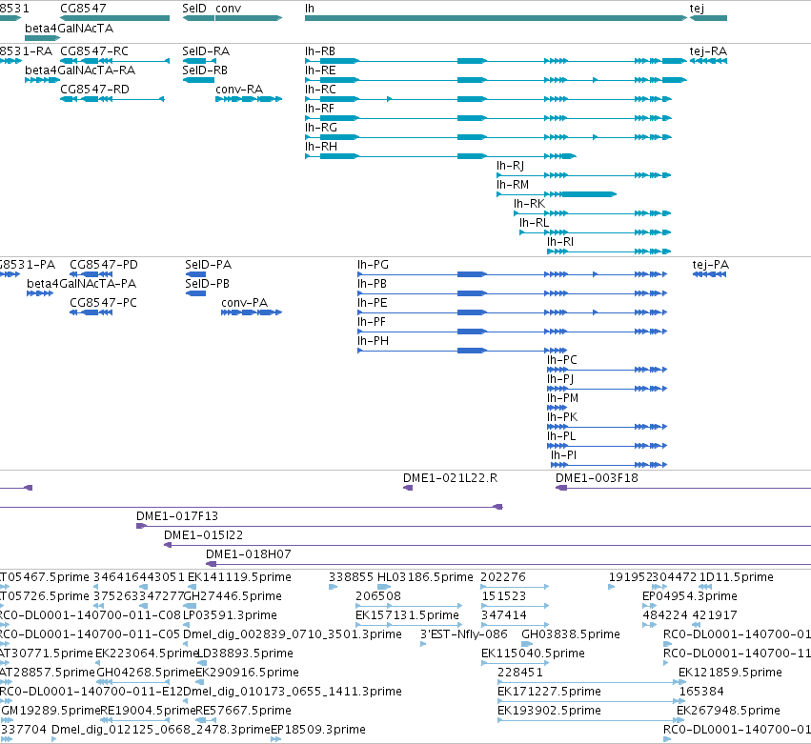The image size is (811, 744).
Task: Select transcript Ih-RH
Action: [440, 156]
